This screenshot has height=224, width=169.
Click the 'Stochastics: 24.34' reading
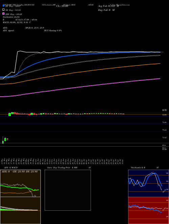(x=11, y=17)
